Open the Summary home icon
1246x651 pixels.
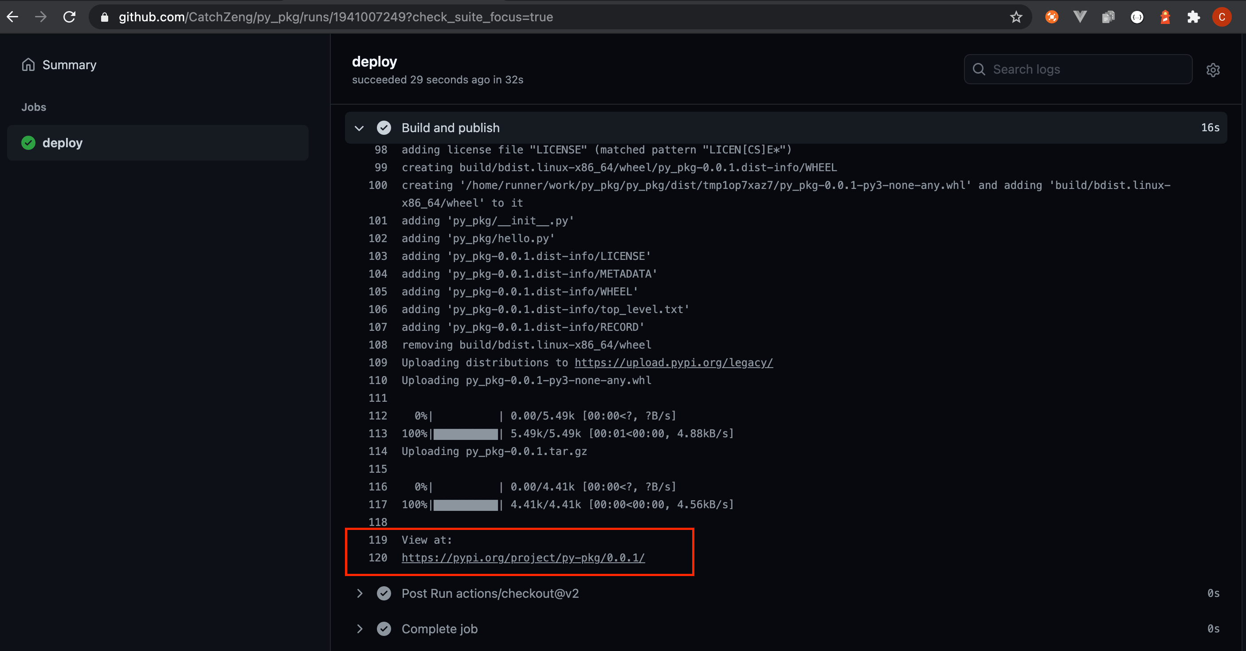(28, 64)
